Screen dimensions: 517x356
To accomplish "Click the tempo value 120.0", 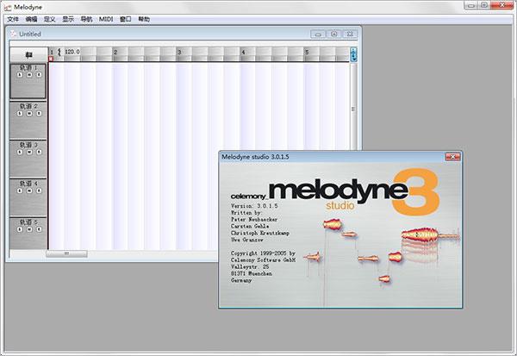I will (x=72, y=52).
